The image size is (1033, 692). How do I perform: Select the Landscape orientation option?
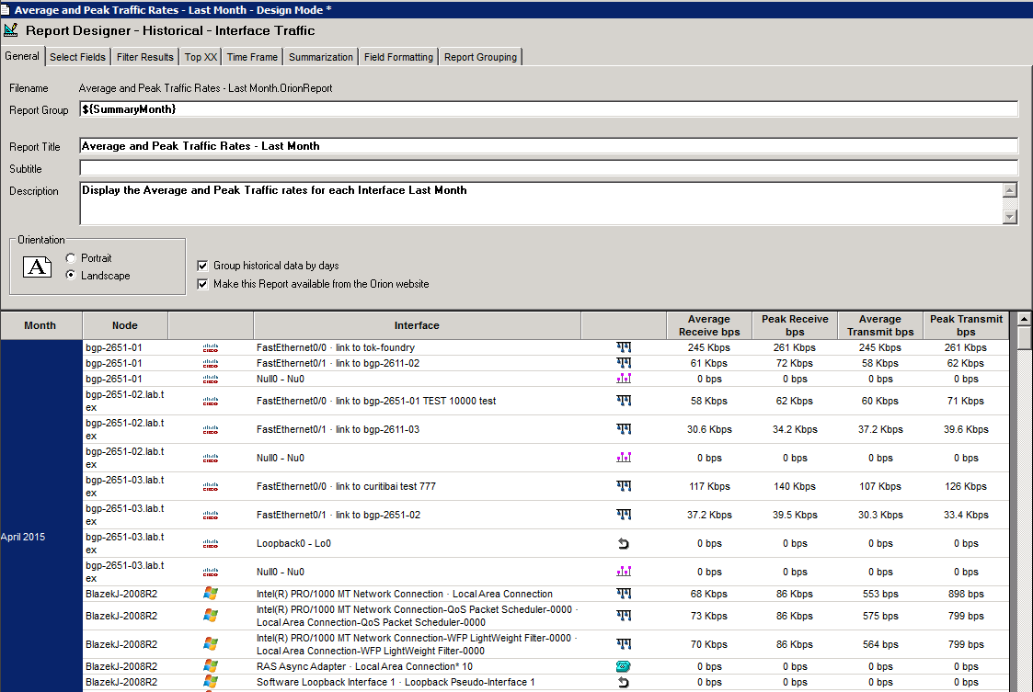71,276
